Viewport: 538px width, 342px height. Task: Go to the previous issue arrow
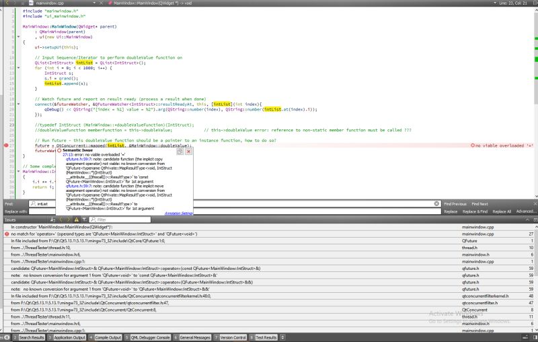[61, 219]
